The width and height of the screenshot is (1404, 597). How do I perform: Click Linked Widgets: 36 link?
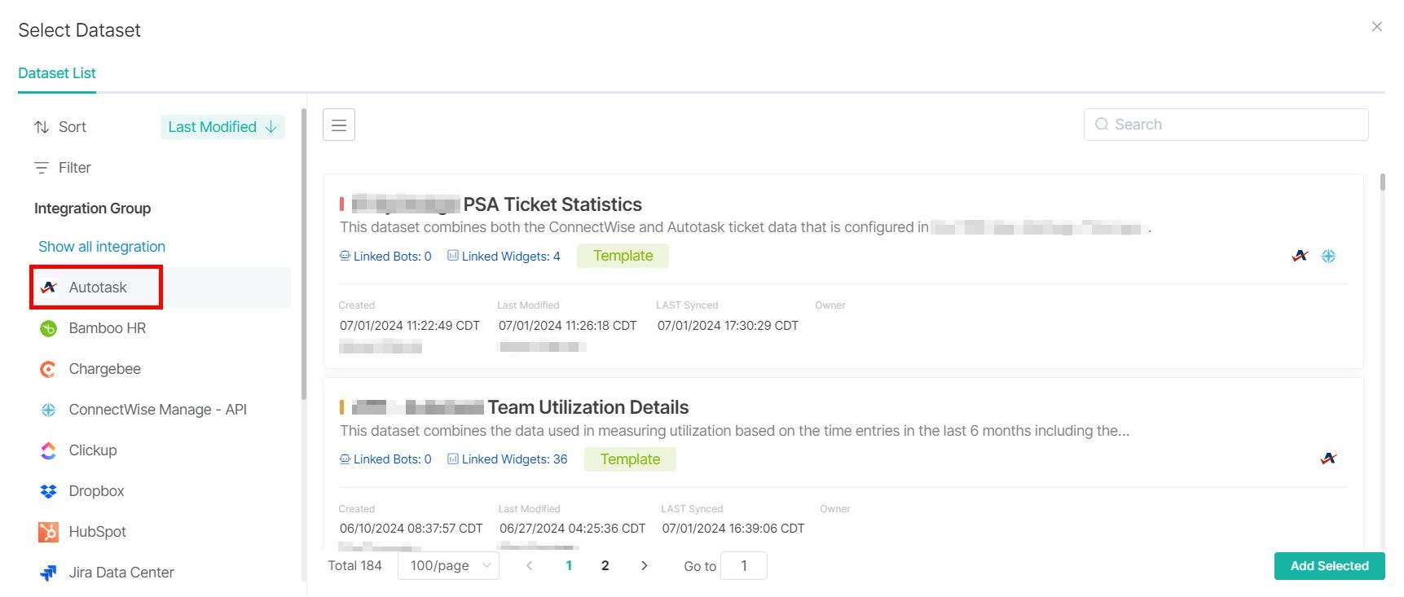(x=514, y=459)
